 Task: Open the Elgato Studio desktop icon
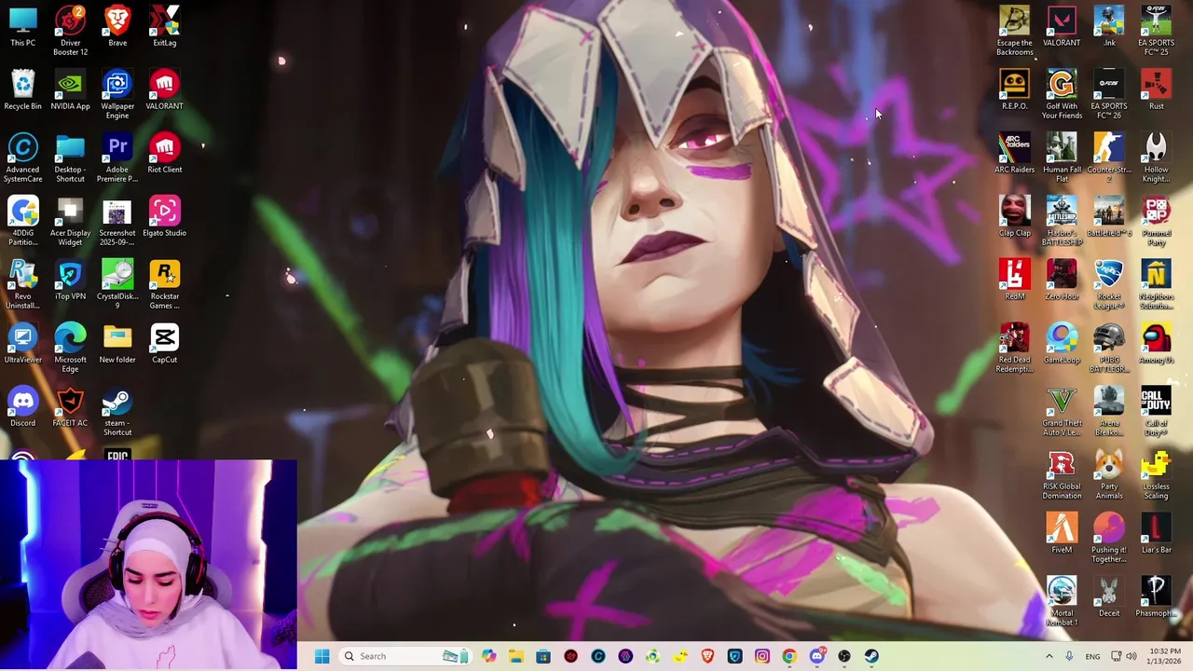click(165, 216)
